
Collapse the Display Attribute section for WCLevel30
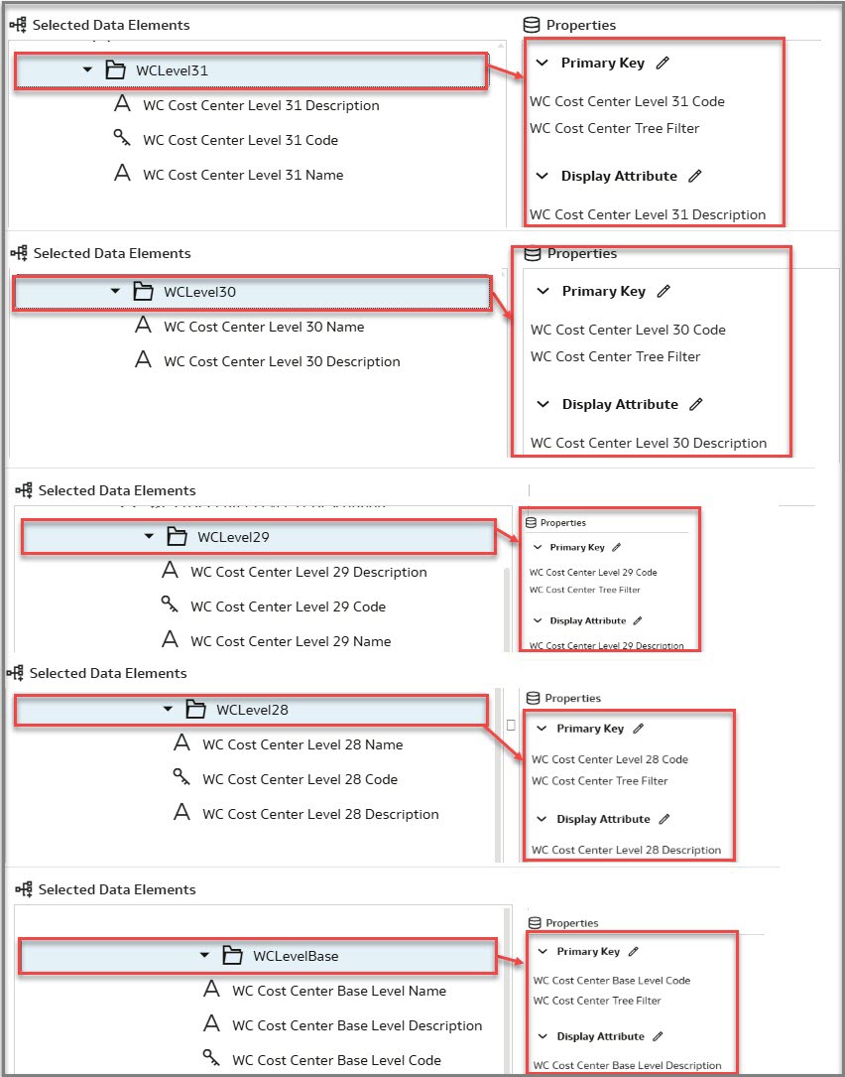(543, 404)
